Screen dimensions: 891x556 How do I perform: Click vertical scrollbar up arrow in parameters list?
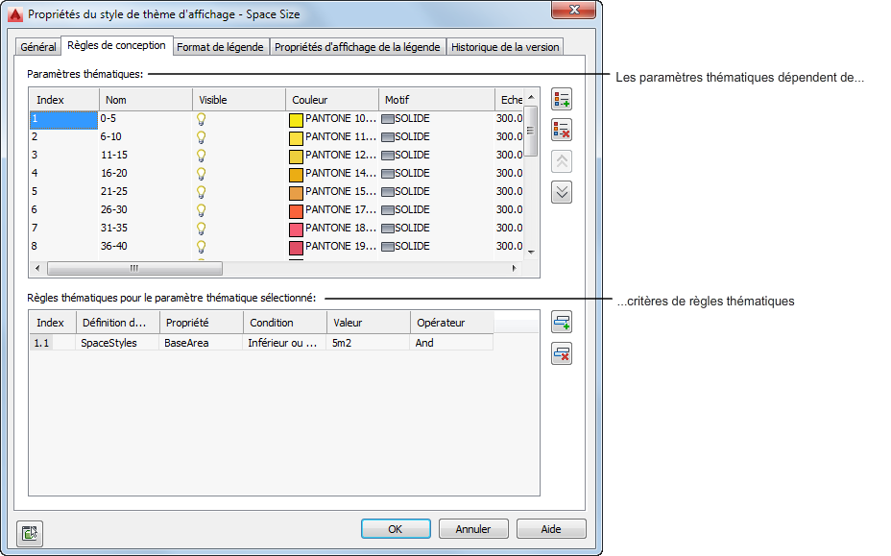531,97
